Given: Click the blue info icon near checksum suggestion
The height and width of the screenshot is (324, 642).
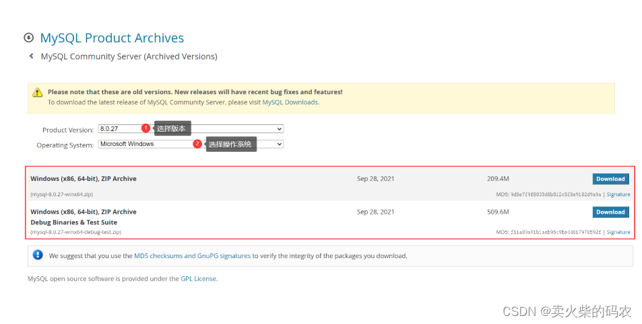Looking at the screenshot, I should pos(38,255).
